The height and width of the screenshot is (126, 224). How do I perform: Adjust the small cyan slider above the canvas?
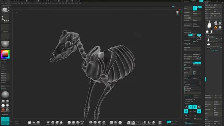click(x=173, y=7)
